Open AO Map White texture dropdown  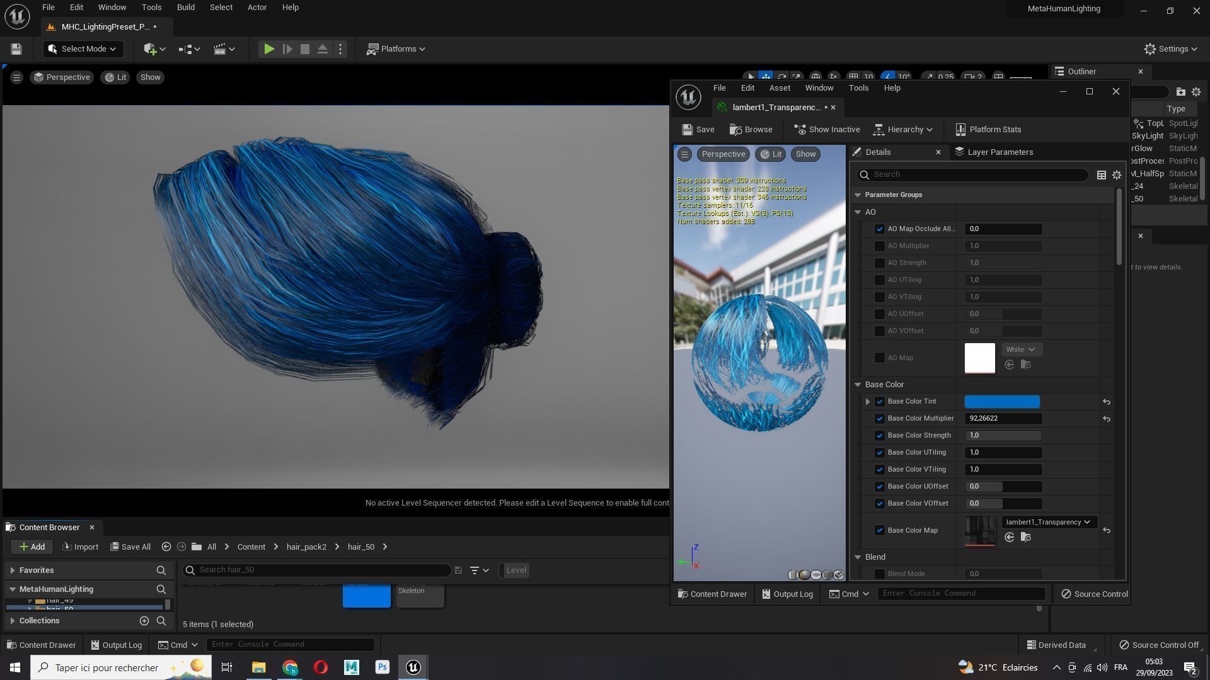[1021, 350]
